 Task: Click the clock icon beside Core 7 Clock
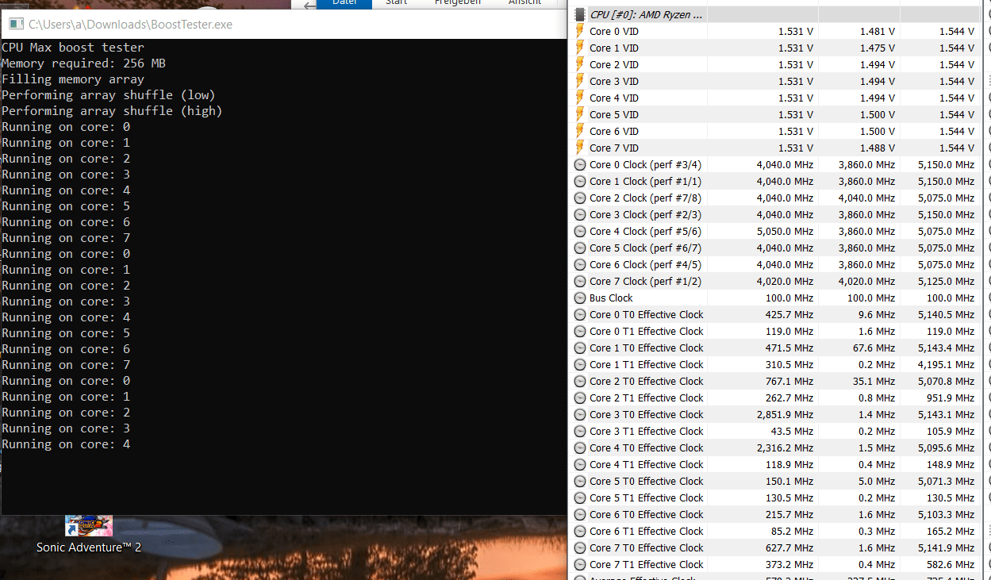tap(581, 281)
